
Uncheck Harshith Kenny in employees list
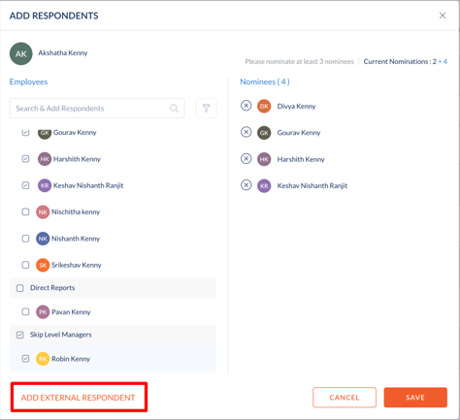[25, 159]
